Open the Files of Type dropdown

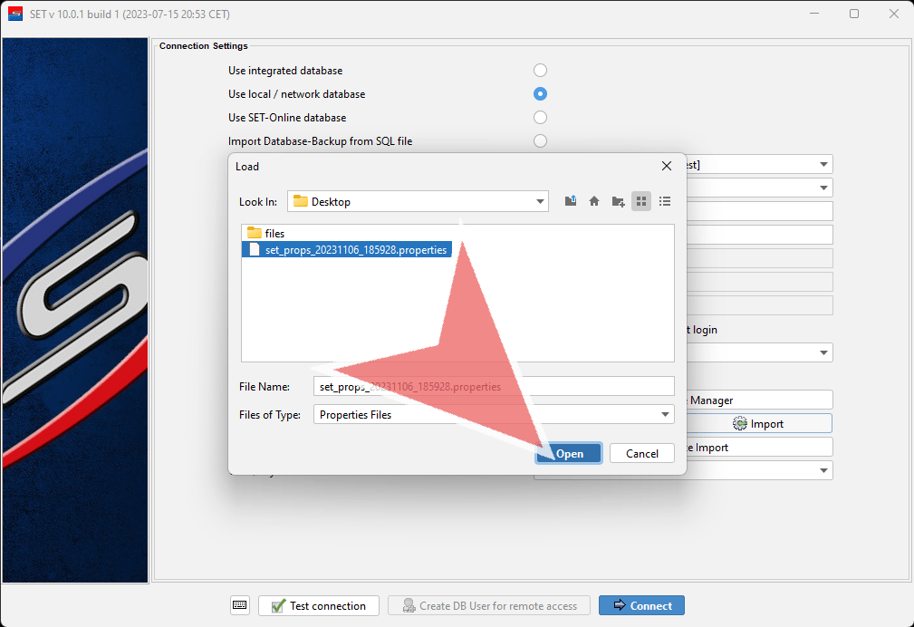pyautogui.click(x=666, y=414)
